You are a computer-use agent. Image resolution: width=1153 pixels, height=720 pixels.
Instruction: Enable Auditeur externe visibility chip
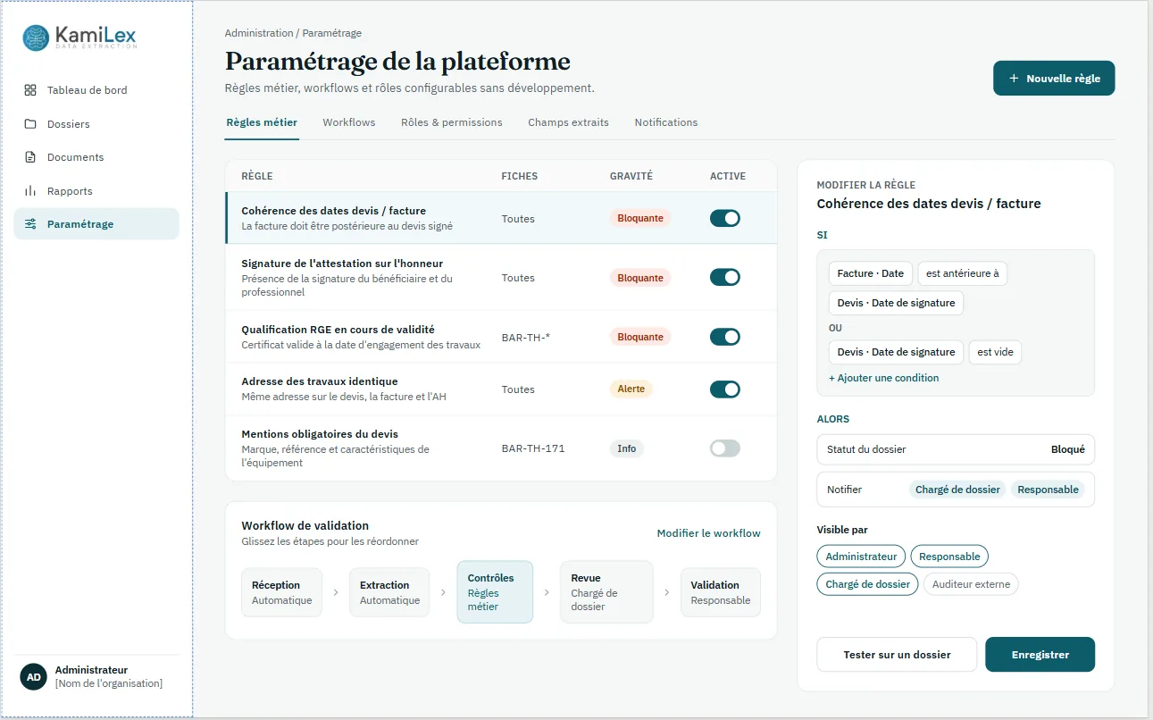coord(971,584)
